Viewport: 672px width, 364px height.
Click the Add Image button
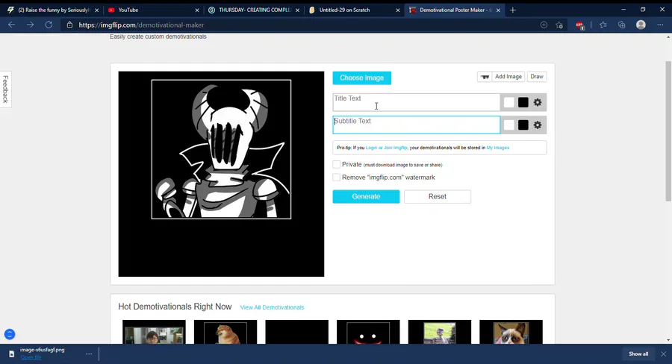[x=508, y=77]
